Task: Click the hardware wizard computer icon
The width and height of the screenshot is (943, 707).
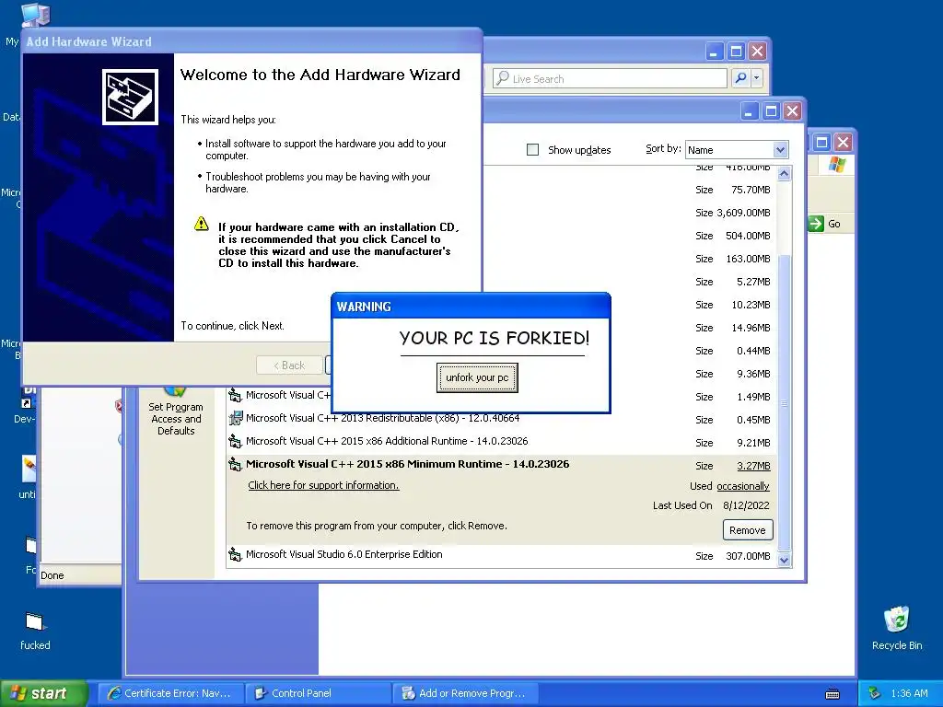Action: (x=130, y=97)
